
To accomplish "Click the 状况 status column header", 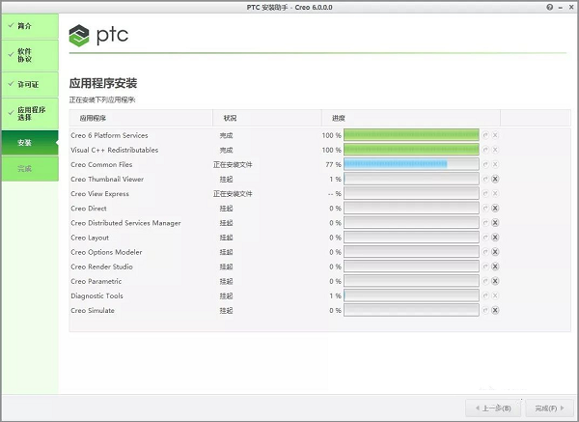I will pos(231,118).
